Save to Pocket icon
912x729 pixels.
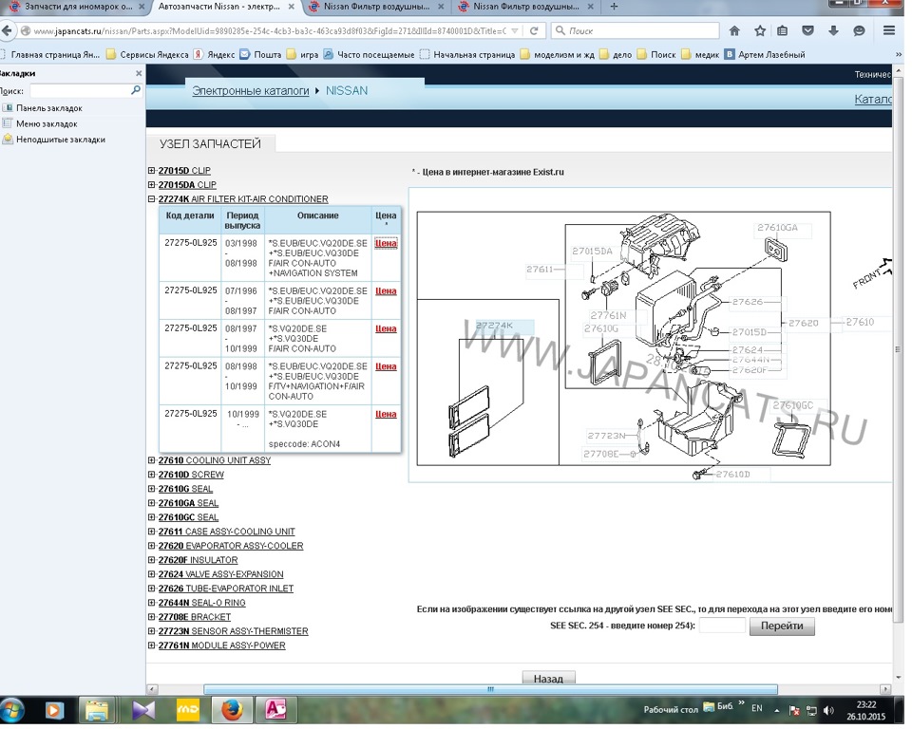pyautogui.click(x=807, y=30)
